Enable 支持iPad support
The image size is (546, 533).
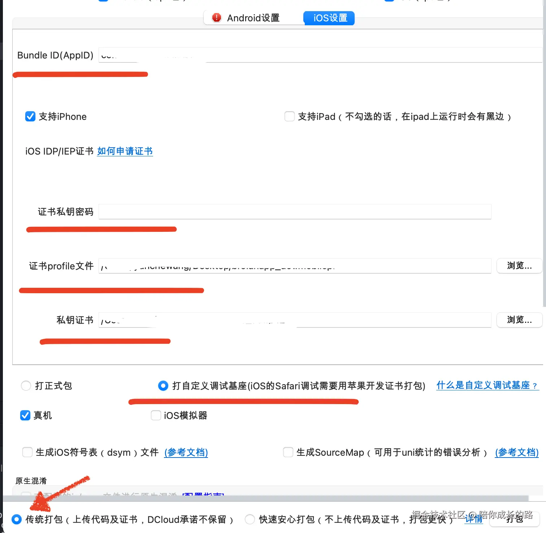tap(289, 116)
